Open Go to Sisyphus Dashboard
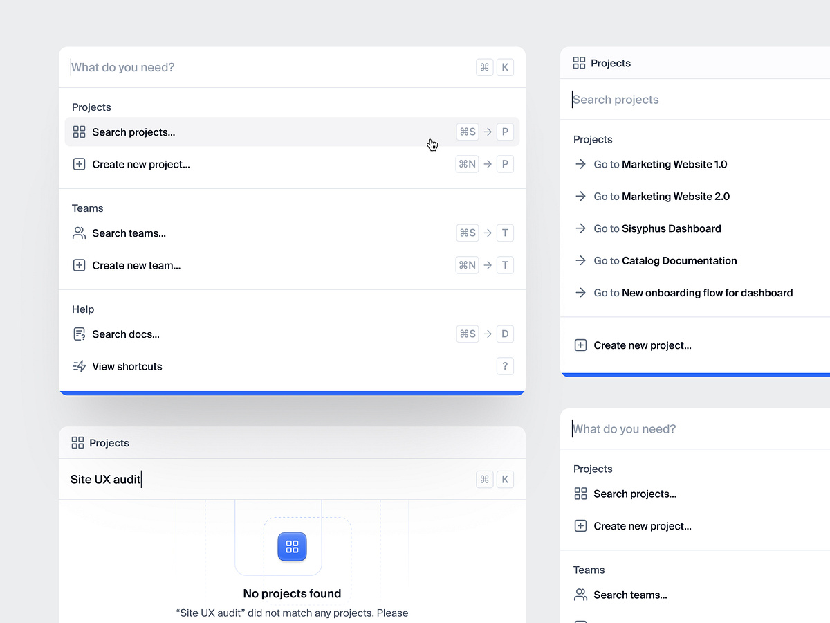 [657, 228]
